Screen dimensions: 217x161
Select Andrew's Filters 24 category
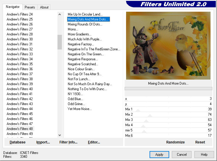click(20, 14)
